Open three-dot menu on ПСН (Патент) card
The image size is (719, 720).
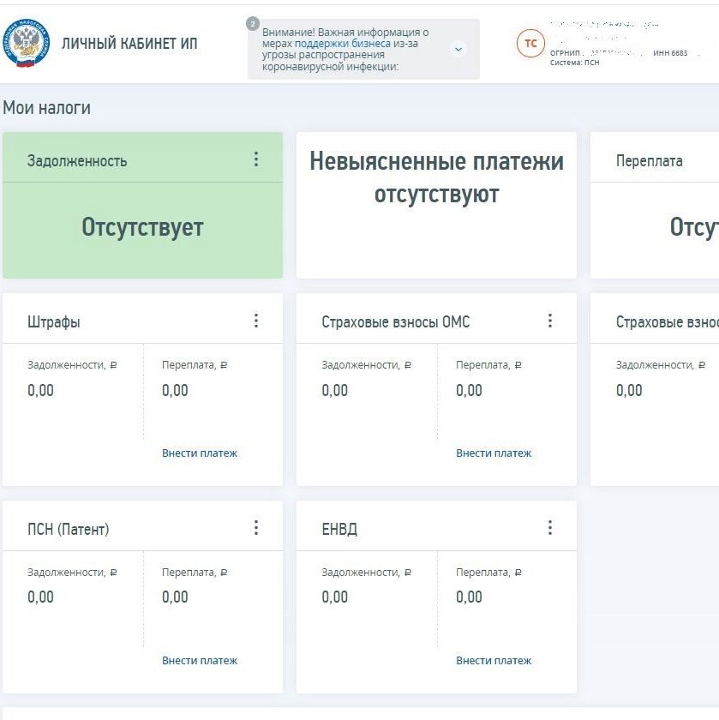256,528
